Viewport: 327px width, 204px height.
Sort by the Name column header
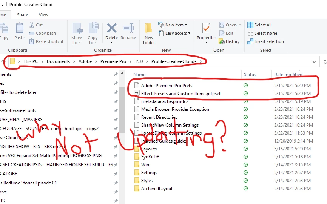(139, 75)
